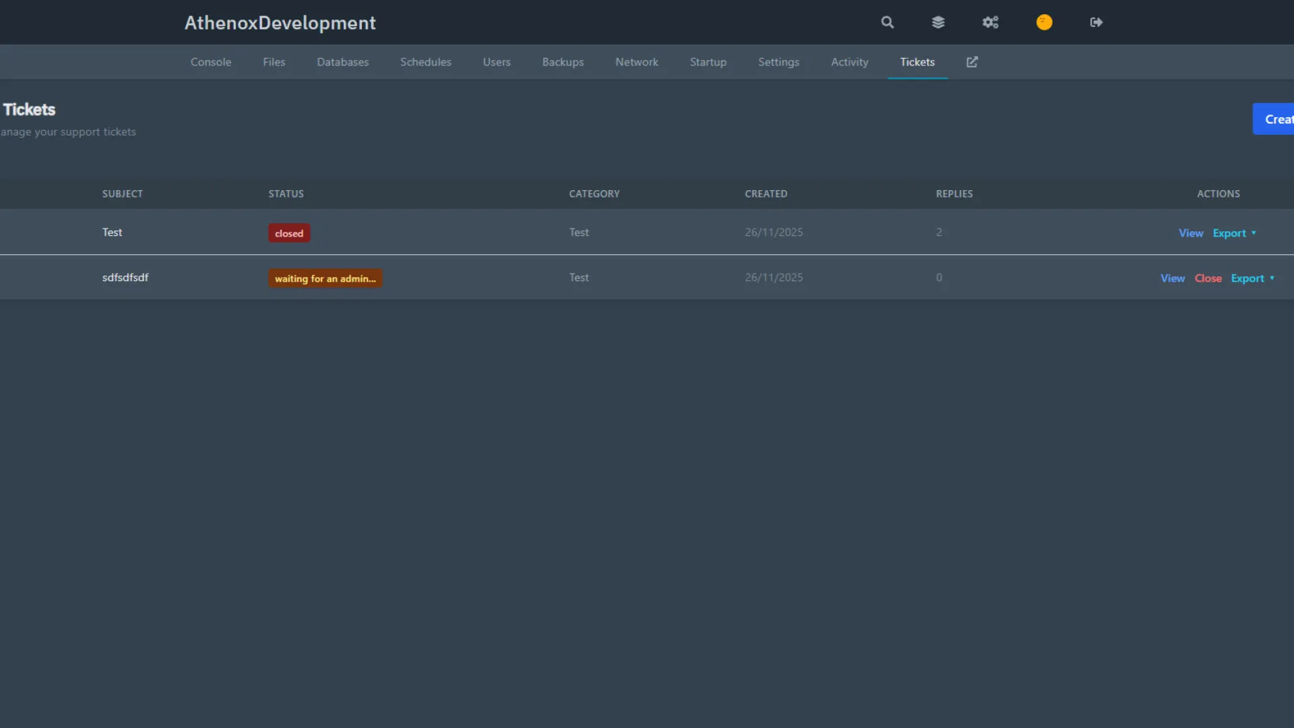Image resolution: width=1294 pixels, height=728 pixels.
Task: Click the yellow account avatar
Action: (x=1044, y=22)
